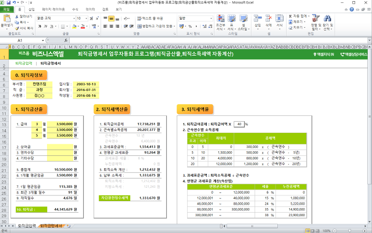This screenshot has width=372, height=233.
Task: Expand AutoSum 자동 합계 dropdown
Action: point(309,16)
